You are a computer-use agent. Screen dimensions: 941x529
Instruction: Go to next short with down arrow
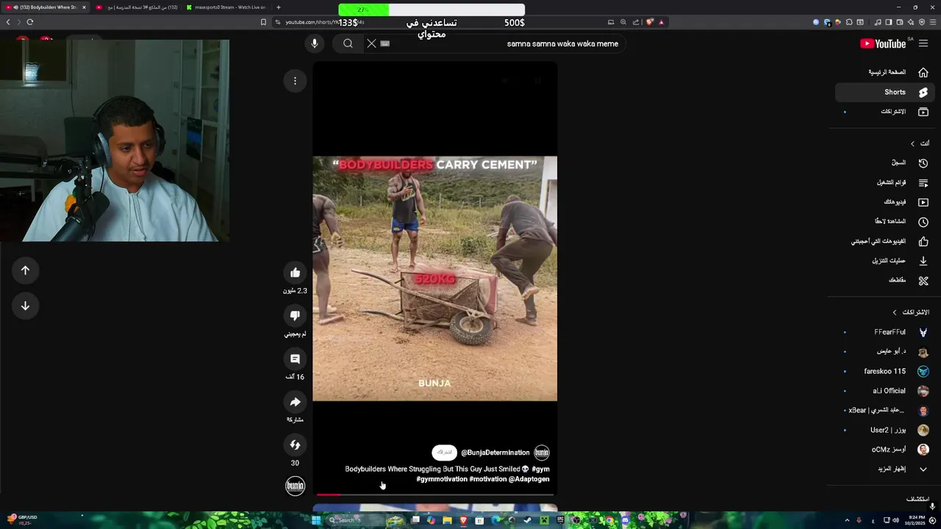click(x=25, y=306)
